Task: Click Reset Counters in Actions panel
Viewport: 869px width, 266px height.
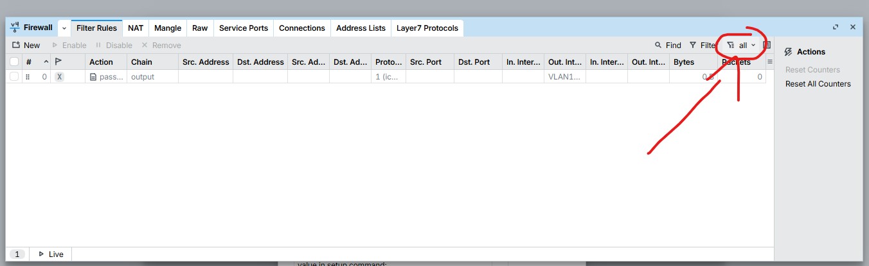Action: click(812, 70)
